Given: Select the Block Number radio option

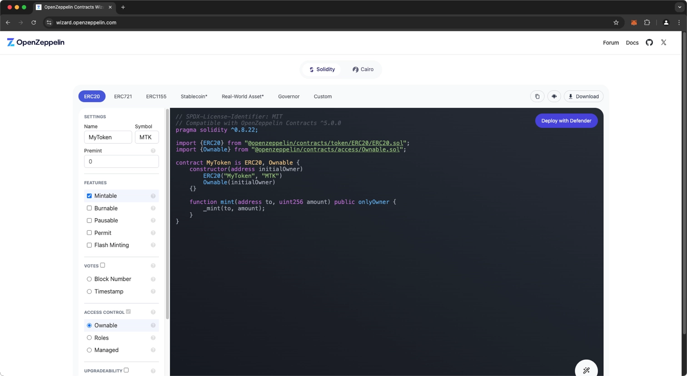Looking at the screenshot, I should click(89, 279).
